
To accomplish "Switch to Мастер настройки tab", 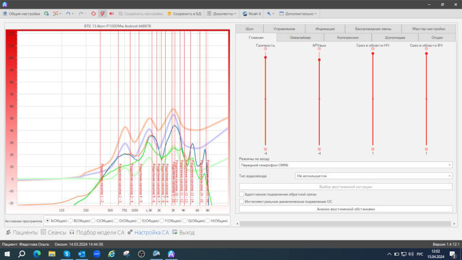I will [x=429, y=29].
